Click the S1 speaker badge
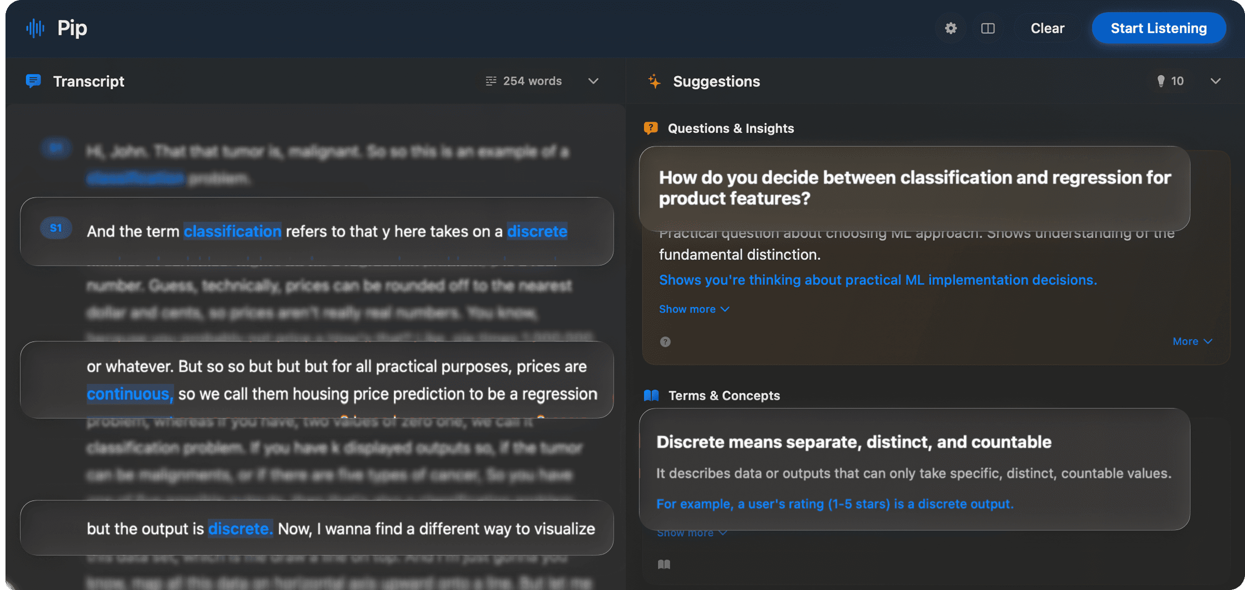 56,228
